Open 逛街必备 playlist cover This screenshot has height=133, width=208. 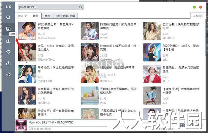click(152, 31)
